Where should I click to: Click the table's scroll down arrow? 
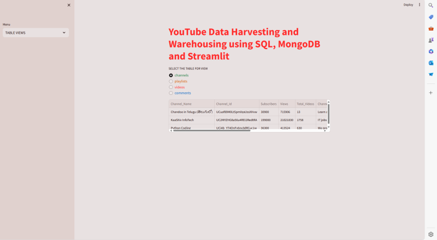(x=329, y=127)
